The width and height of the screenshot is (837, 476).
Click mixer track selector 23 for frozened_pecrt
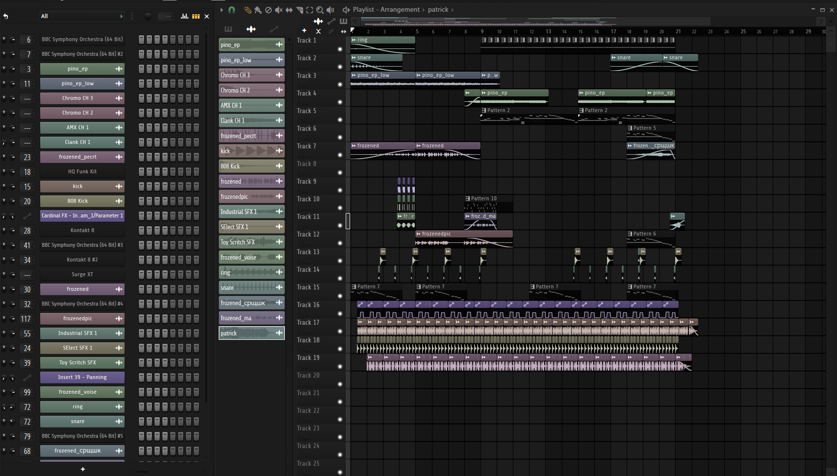click(27, 157)
